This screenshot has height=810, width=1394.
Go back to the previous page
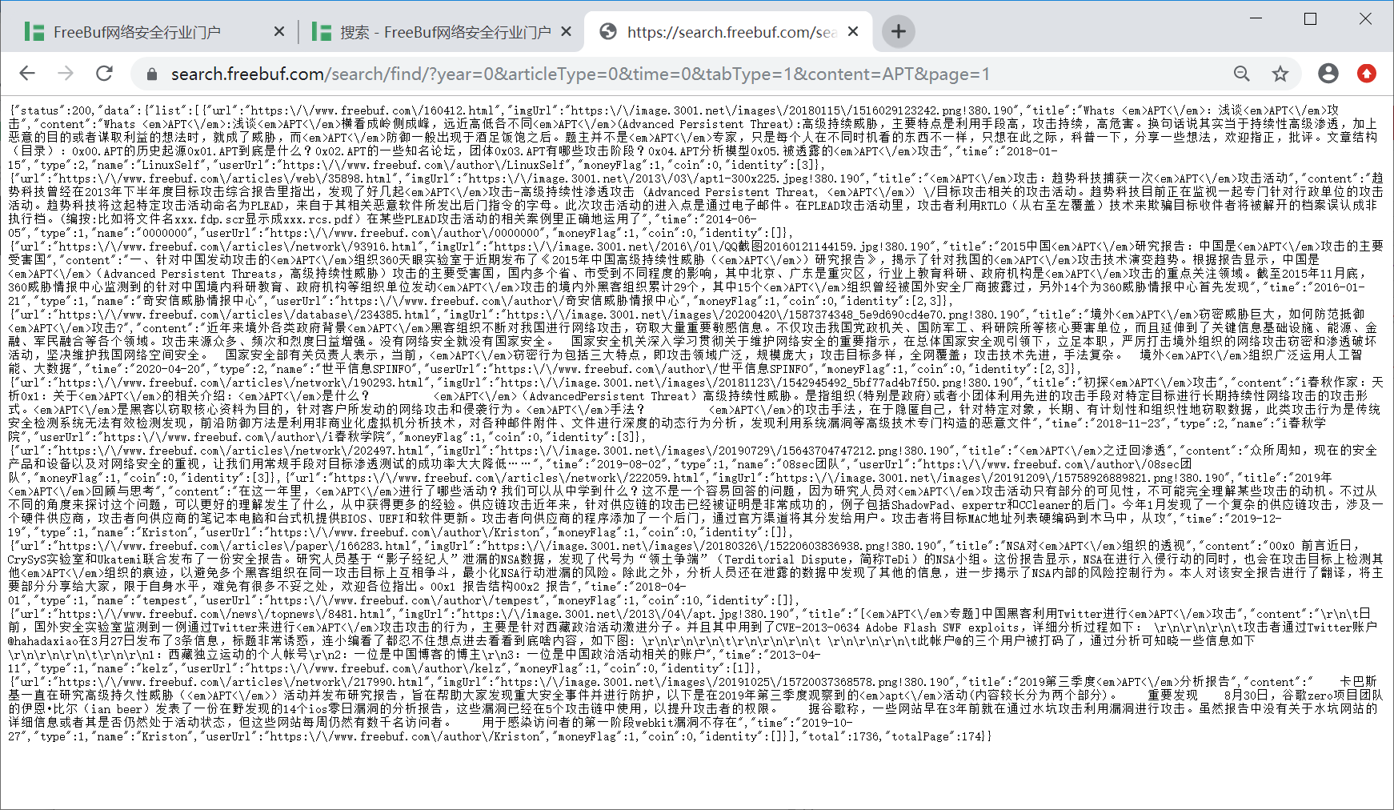click(x=27, y=74)
